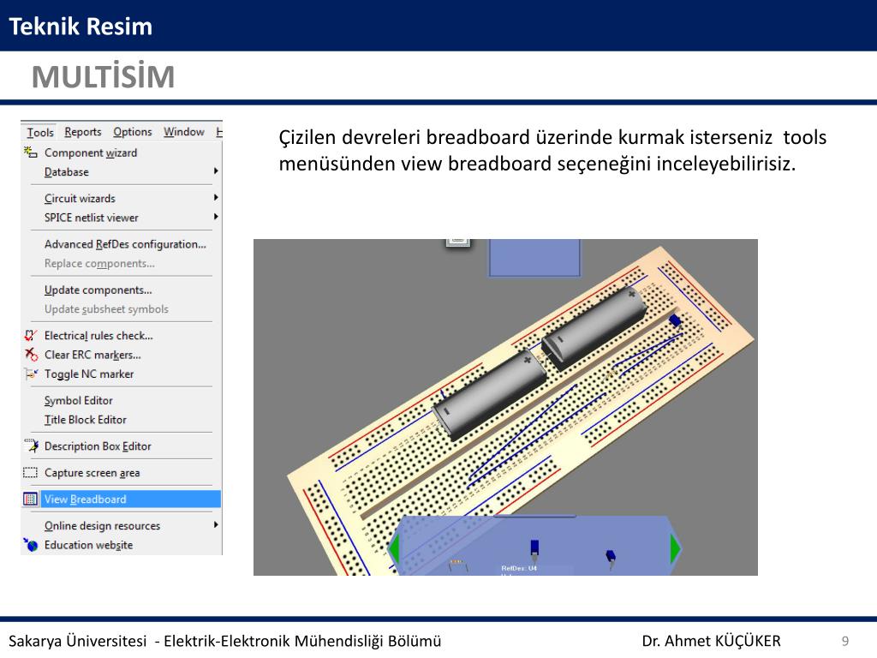This screenshot has height=658, width=877.
Task: Click the partially visible H menu
Action: coord(219,132)
